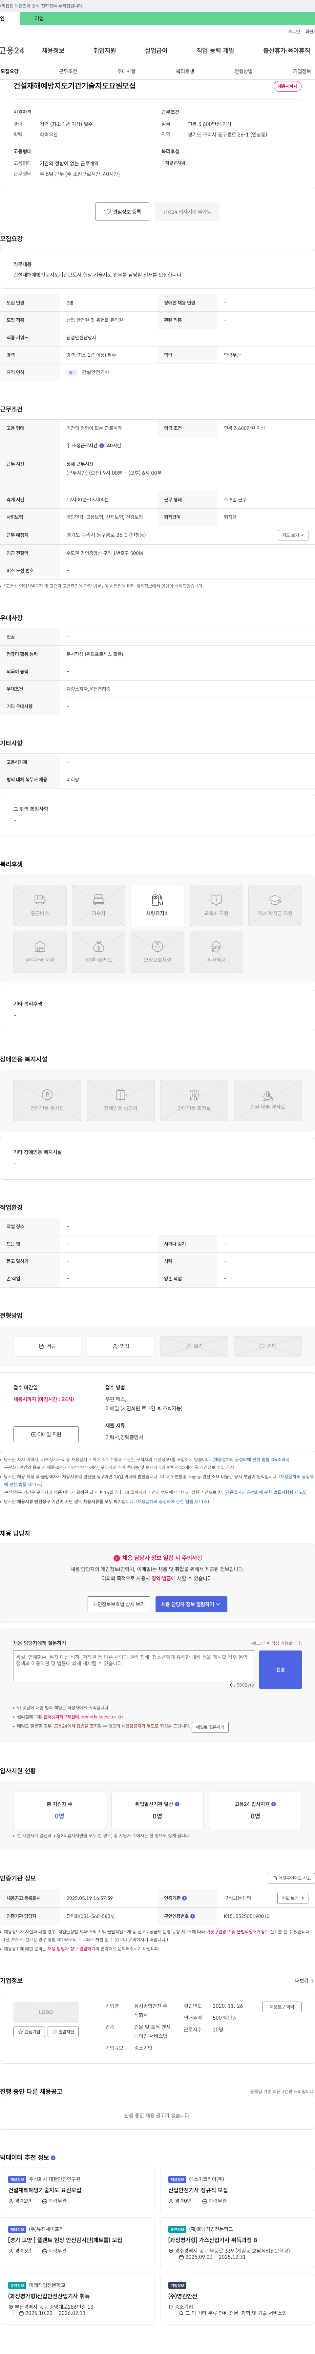Click the 통근버스 welfare icon

point(39,906)
